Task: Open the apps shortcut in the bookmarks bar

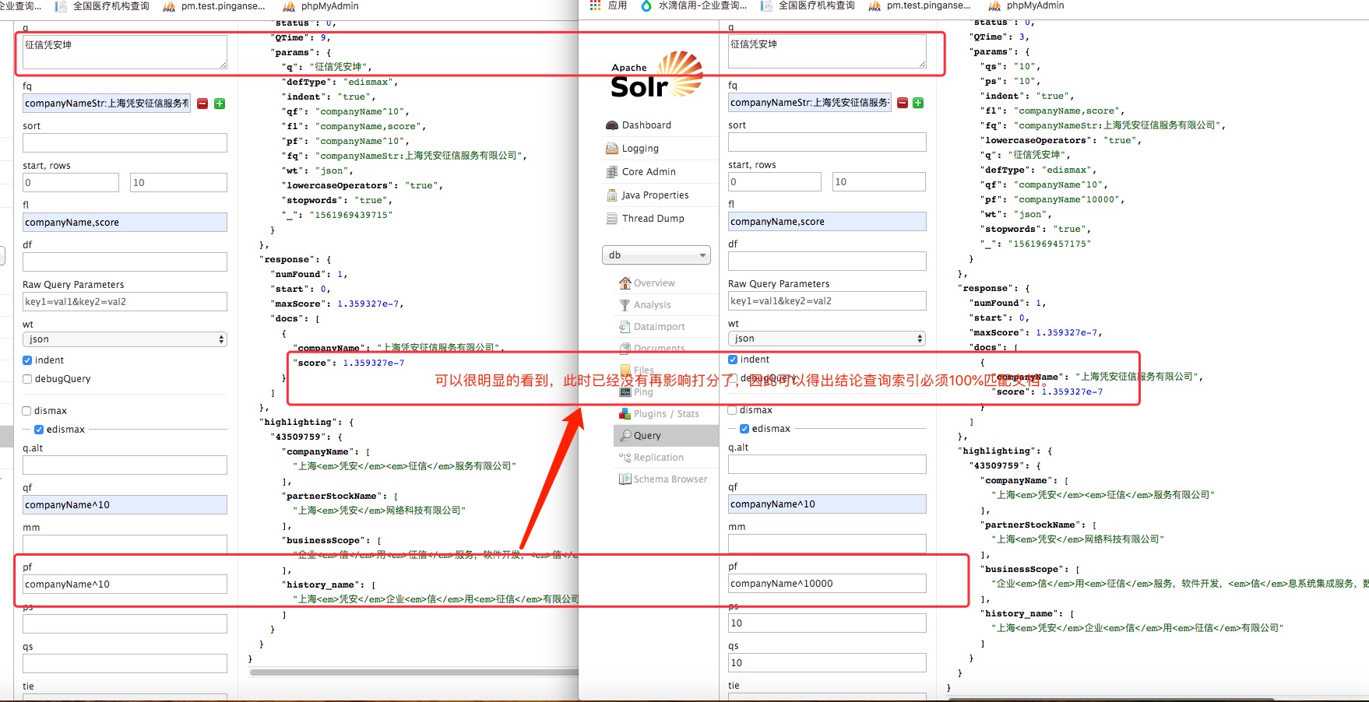Action: (x=608, y=5)
